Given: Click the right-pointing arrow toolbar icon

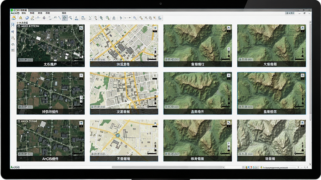Looking at the screenshot, I should tap(121, 18).
